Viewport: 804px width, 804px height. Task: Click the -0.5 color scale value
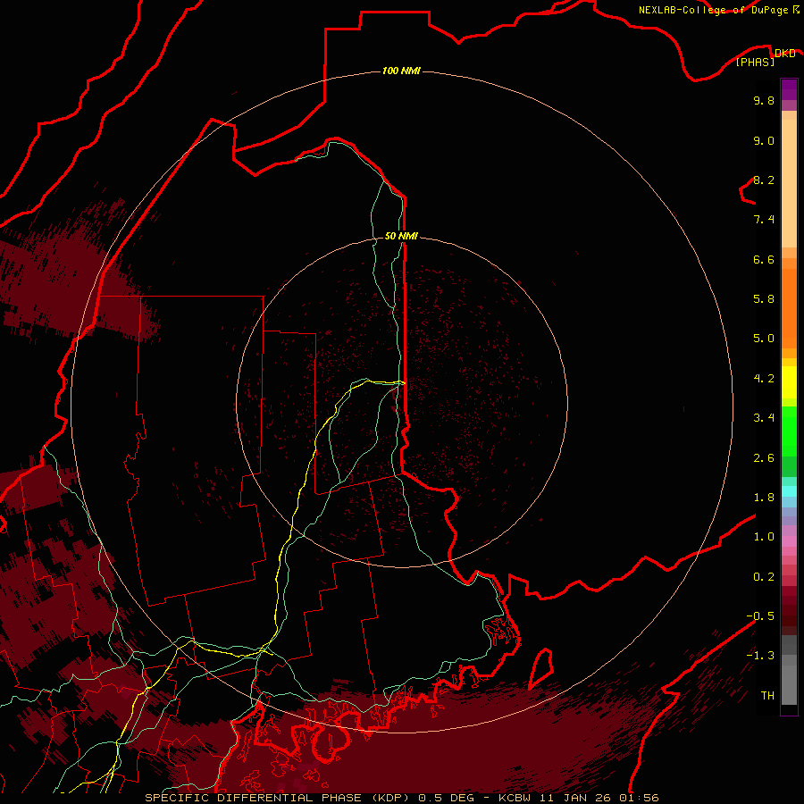(x=760, y=616)
